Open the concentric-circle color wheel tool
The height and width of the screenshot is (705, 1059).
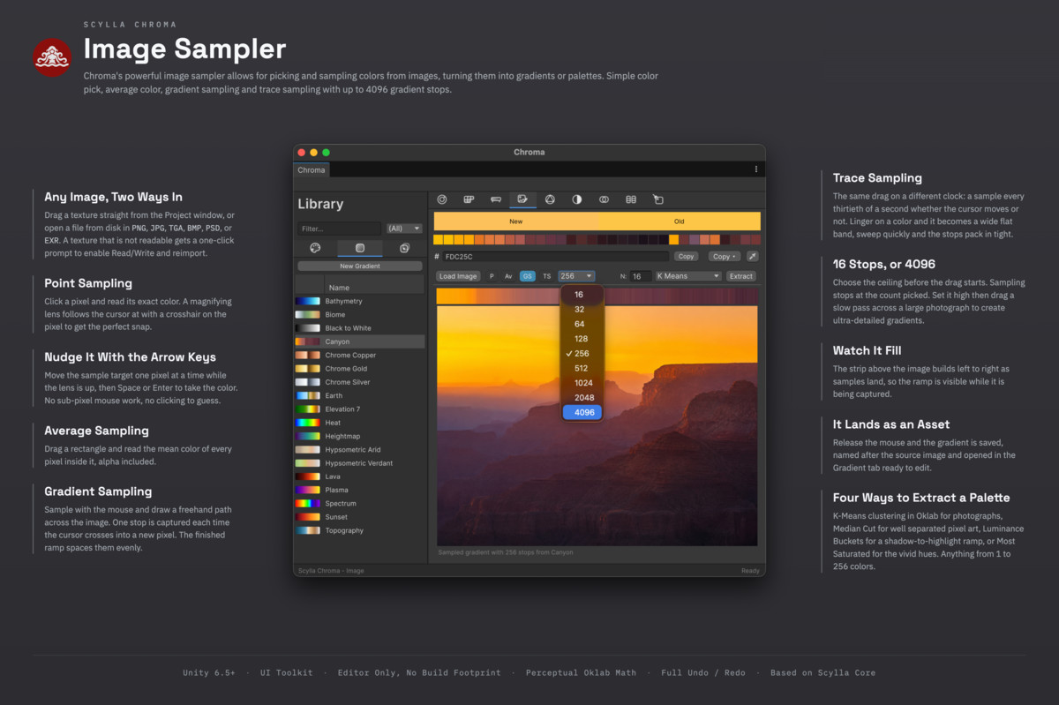(442, 199)
